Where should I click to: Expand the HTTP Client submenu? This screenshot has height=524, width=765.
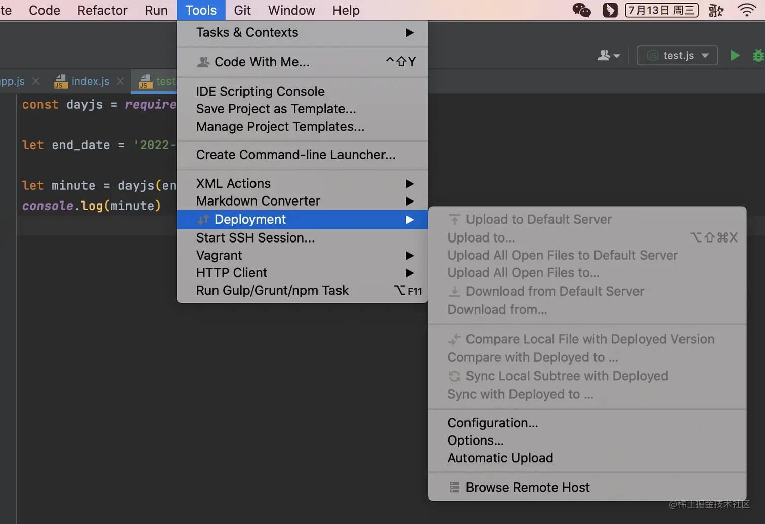[x=302, y=273]
